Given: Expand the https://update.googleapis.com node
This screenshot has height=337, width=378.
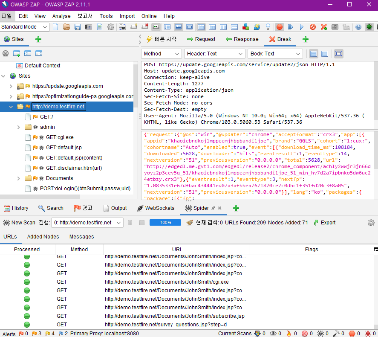Looking at the screenshot, I should click(x=11, y=86).
